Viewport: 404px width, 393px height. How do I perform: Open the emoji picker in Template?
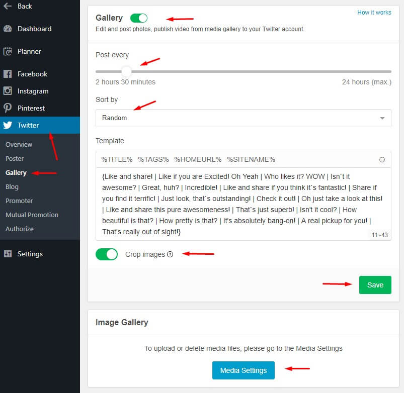coord(382,160)
